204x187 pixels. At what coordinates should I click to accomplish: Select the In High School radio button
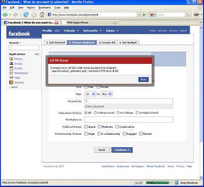[137, 113]
